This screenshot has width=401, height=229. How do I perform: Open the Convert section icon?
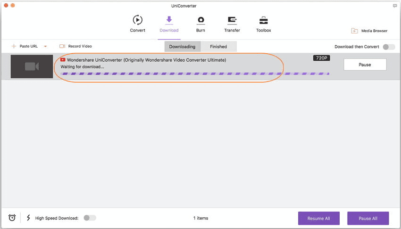pos(137,20)
